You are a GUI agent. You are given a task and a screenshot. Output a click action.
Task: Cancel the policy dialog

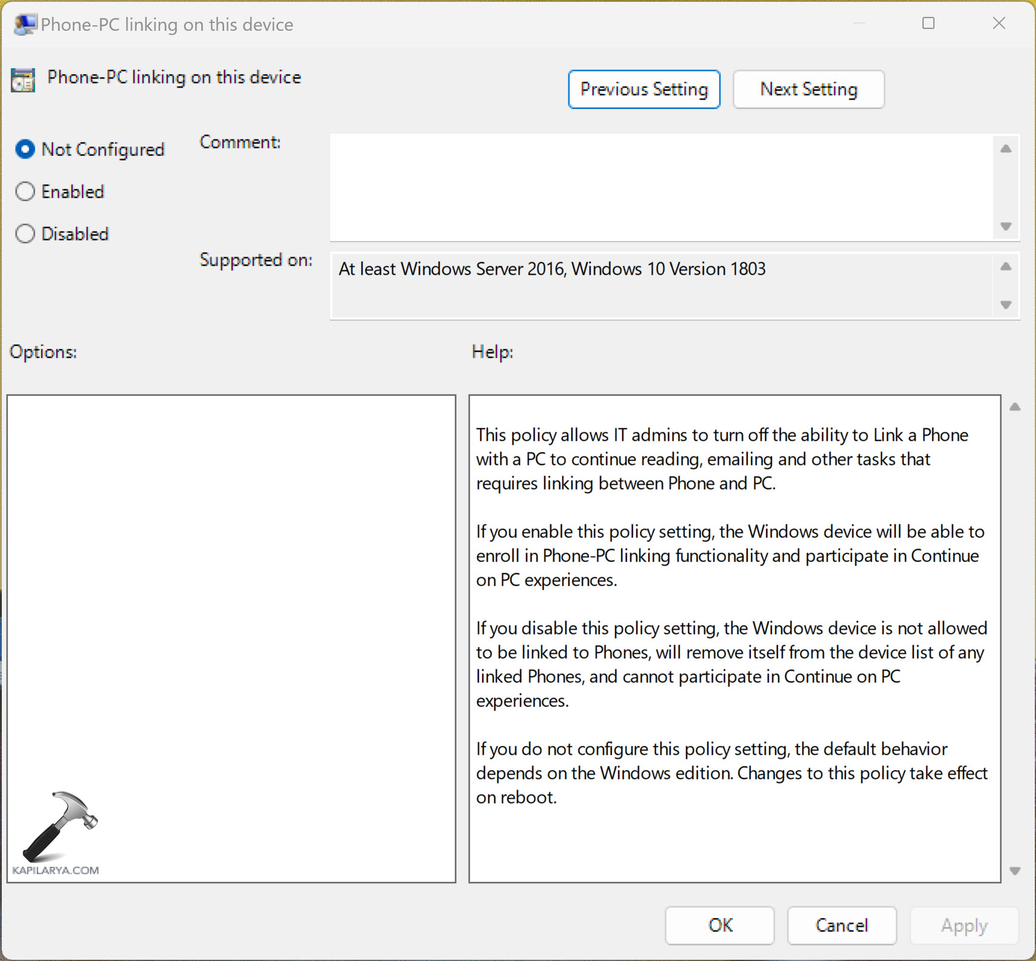(x=841, y=925)
